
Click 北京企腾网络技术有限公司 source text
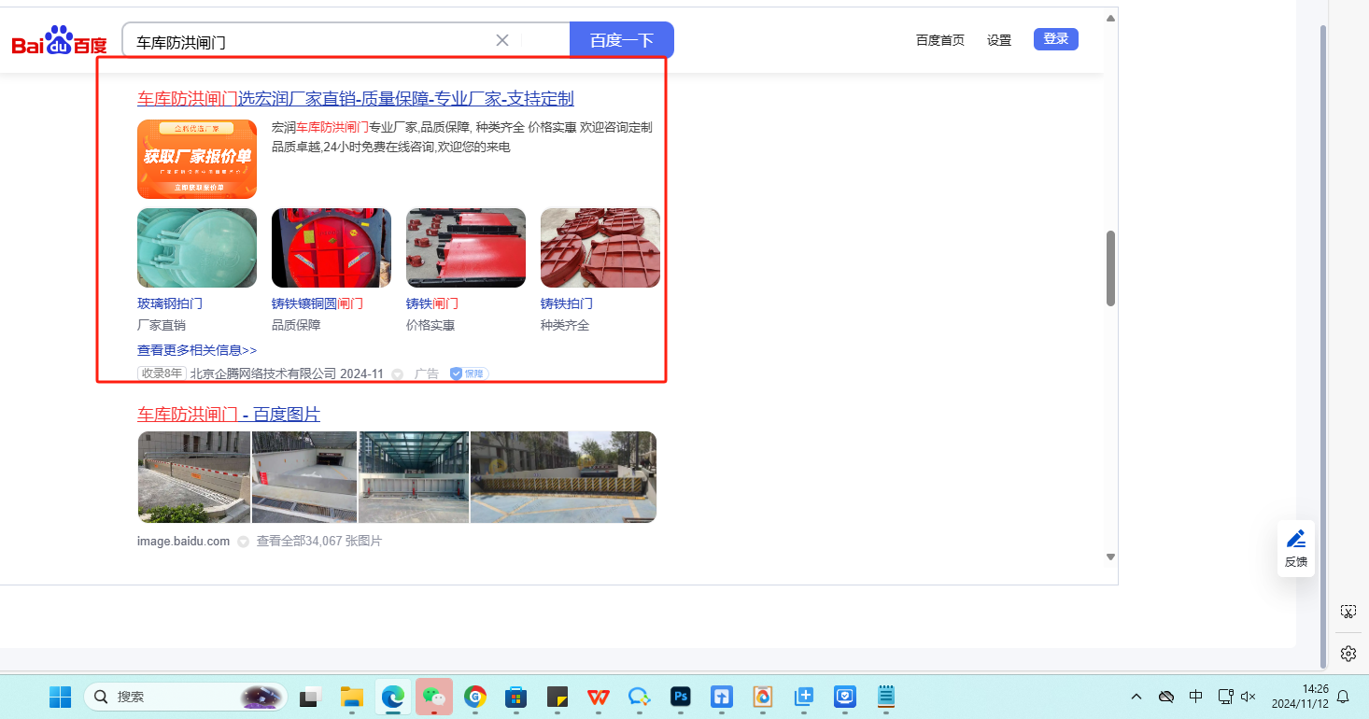click(263, 374)
